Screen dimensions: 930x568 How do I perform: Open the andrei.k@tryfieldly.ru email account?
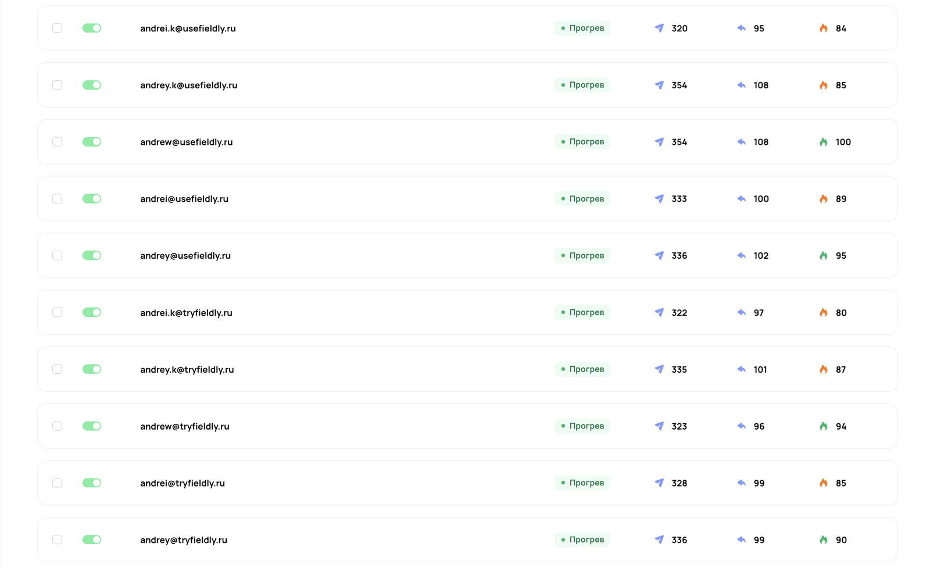186,313
